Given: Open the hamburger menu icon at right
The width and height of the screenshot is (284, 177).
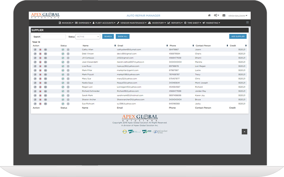Looking at the screenshot, I should pyautogui.click(x=247, y=23).
